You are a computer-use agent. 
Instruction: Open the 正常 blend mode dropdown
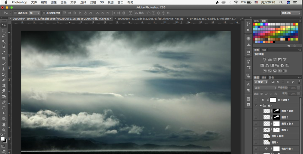[x=265, y=88]
